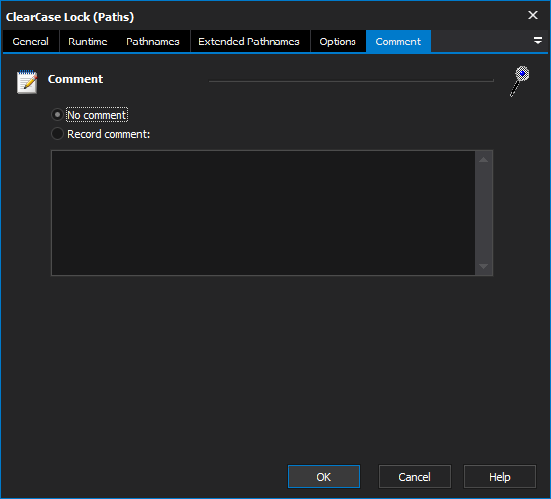Switch to the Runtime tab
Image resolution: width=551 pixels, height=499 pixels.
coord(88,42)
